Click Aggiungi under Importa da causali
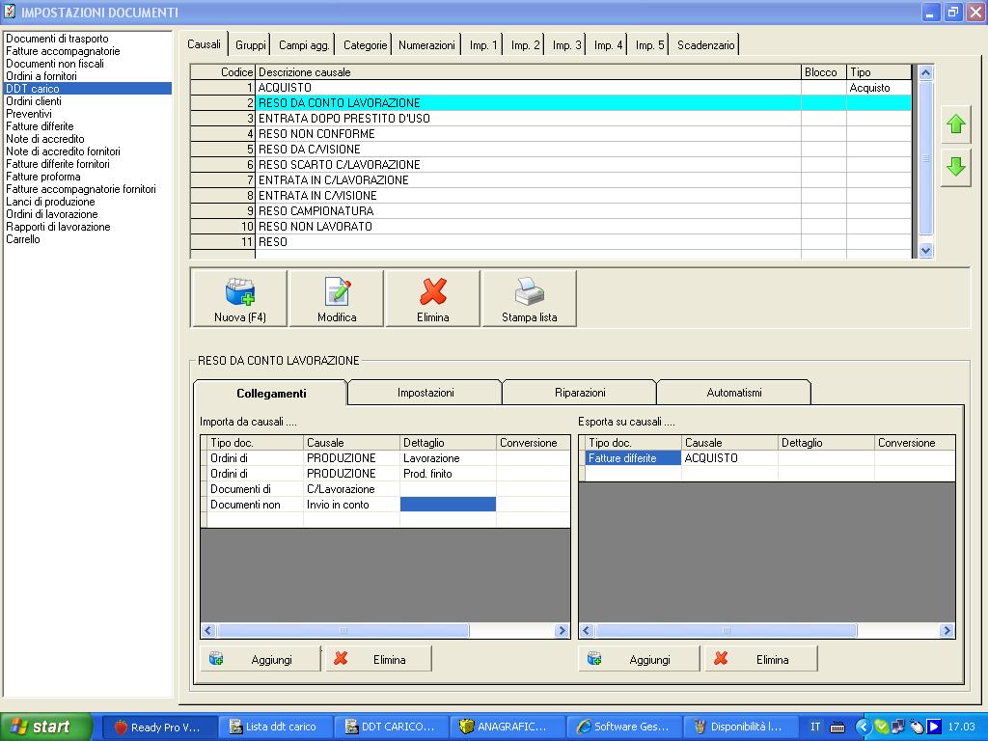 click(x=261, y=659)
